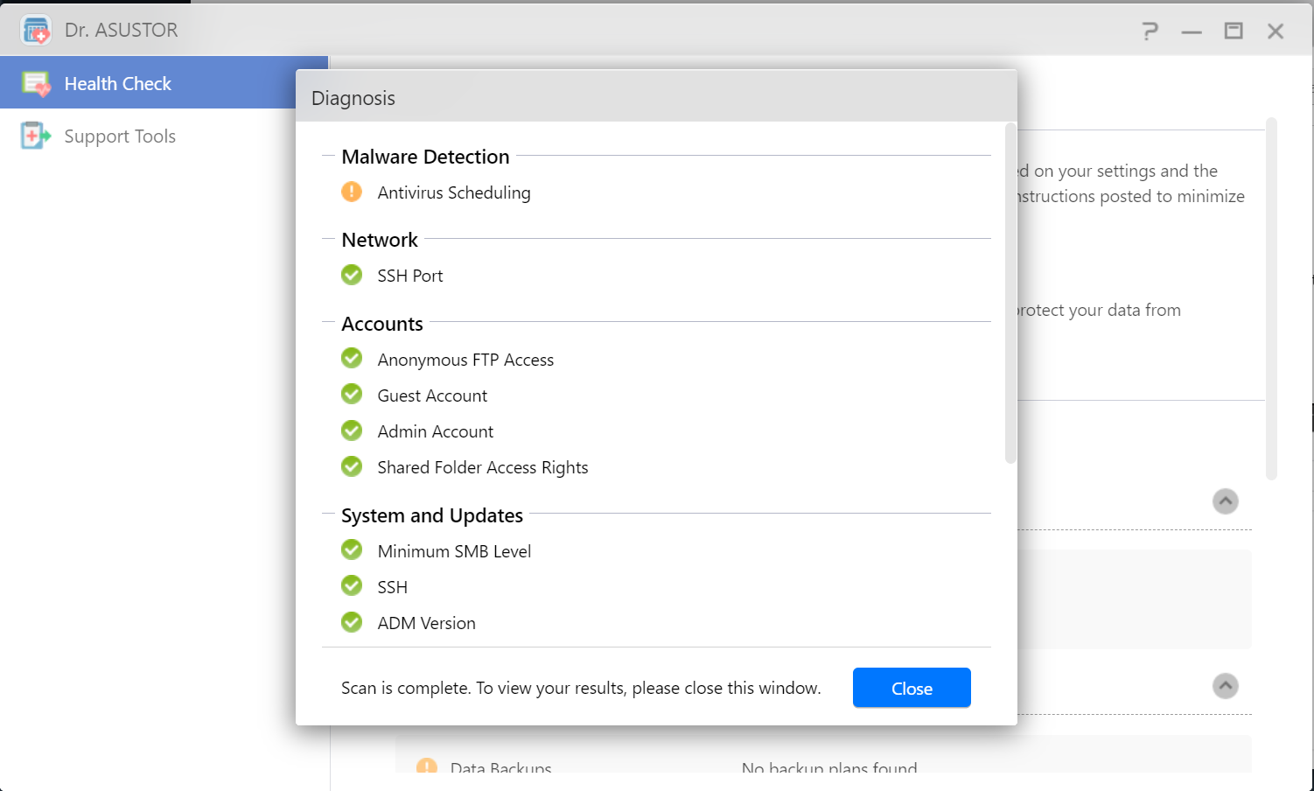Screen dimensions: 1314x791
Task: Click the Guest Account green check icon
Action: tap(352, 395)
